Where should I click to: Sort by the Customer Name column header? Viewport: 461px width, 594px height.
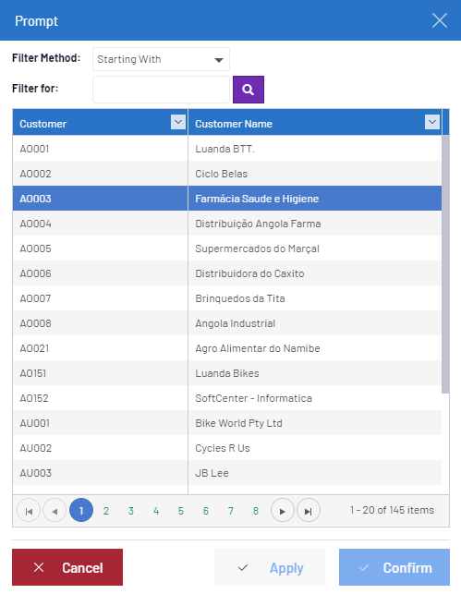(234, 124)
